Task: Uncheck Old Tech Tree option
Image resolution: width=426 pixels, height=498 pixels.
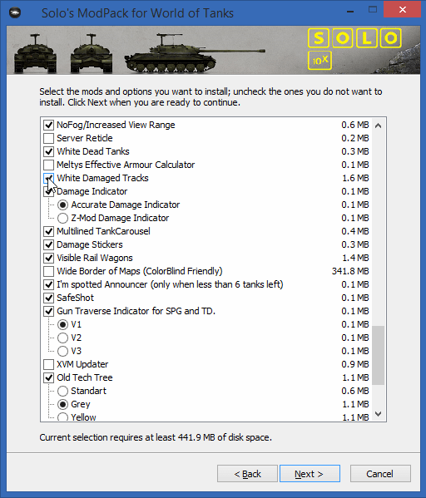Action: click(x=48, y=377)
